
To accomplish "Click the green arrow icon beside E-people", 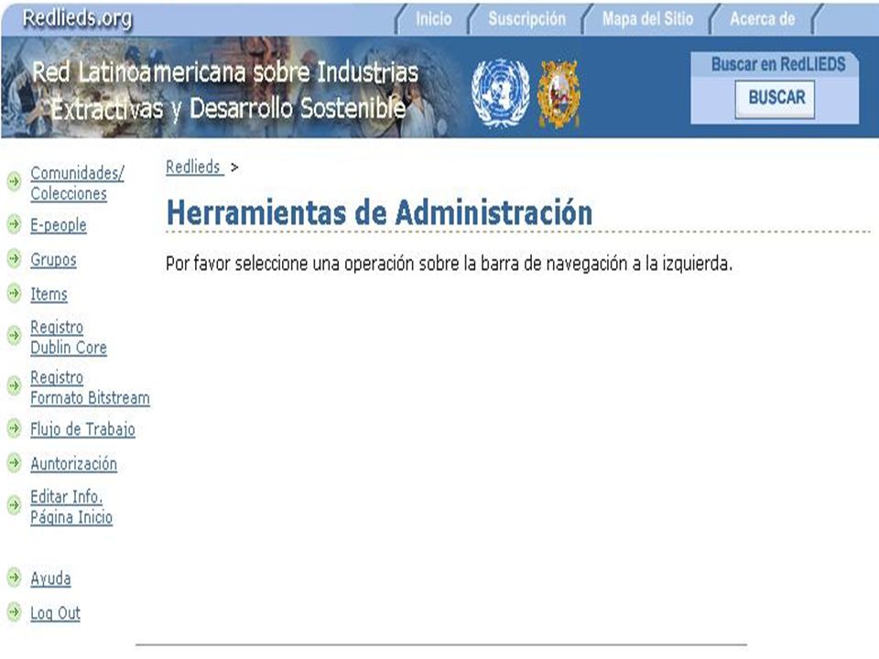I will (x=14, y=224).
